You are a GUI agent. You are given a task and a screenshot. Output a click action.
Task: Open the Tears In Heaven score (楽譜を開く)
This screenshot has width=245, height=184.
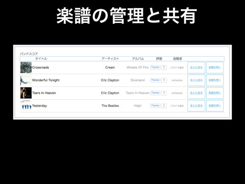215,93
